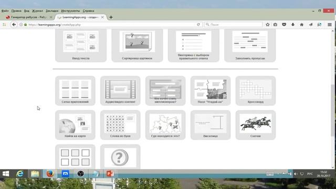Go back with the browser back arrow
Viewport: 336px width, 189px height.
coord(14,25)
